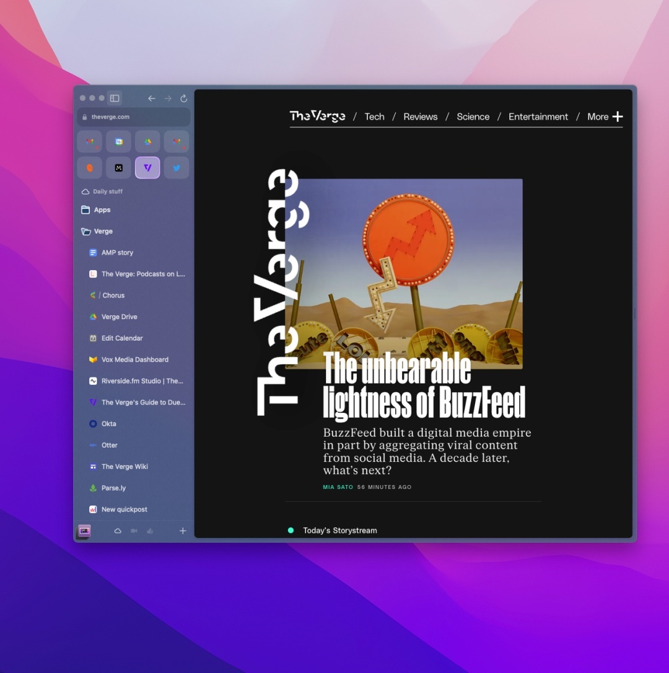Click the reload page icon
The height and width of the screenshot is (673, 669).
coord(183,99)
